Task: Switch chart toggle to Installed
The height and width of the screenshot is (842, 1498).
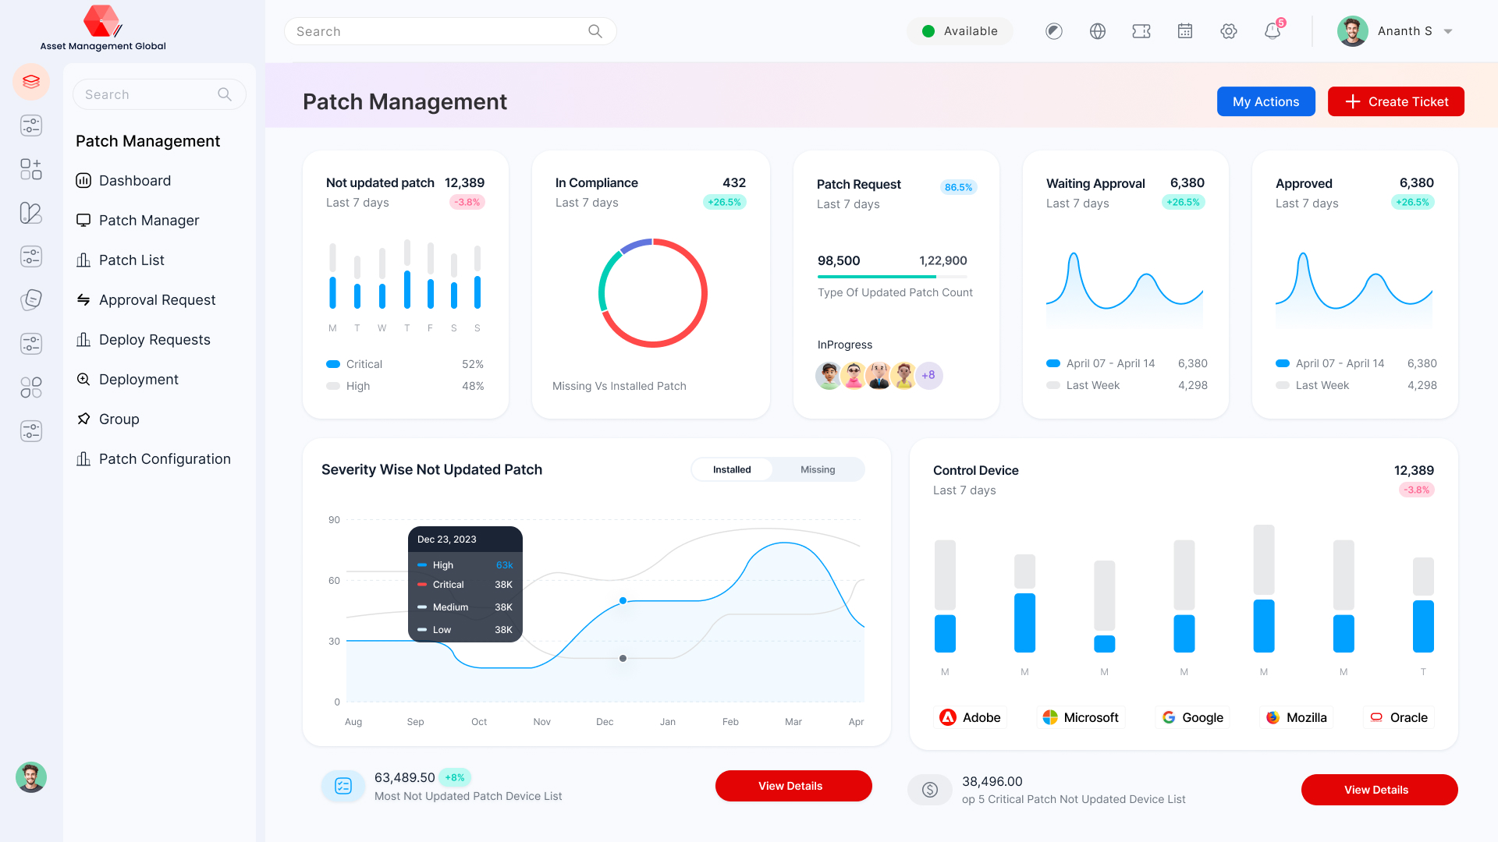Action: (x=731, y=469)
